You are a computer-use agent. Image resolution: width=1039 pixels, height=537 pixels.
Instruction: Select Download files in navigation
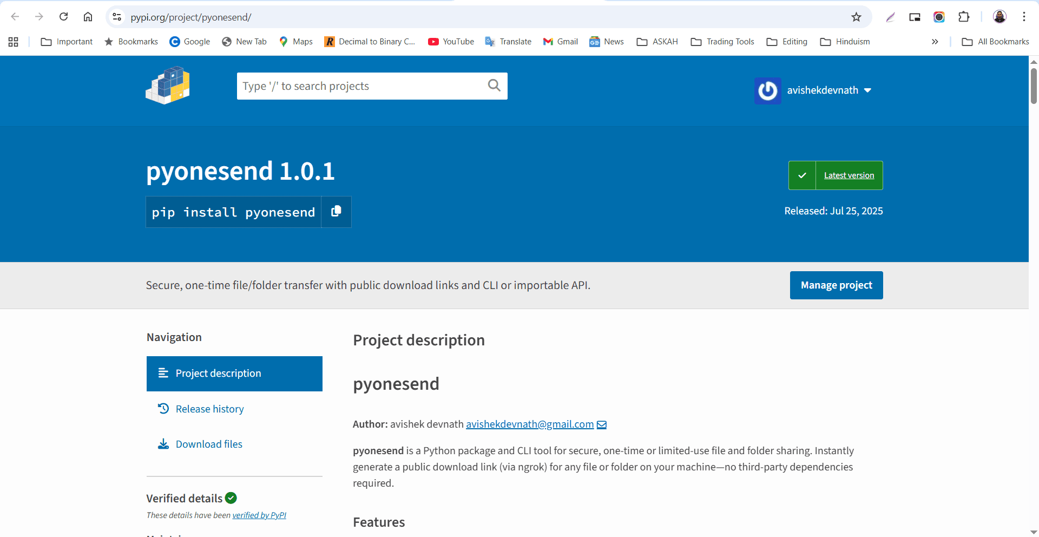tap(209, 444)
